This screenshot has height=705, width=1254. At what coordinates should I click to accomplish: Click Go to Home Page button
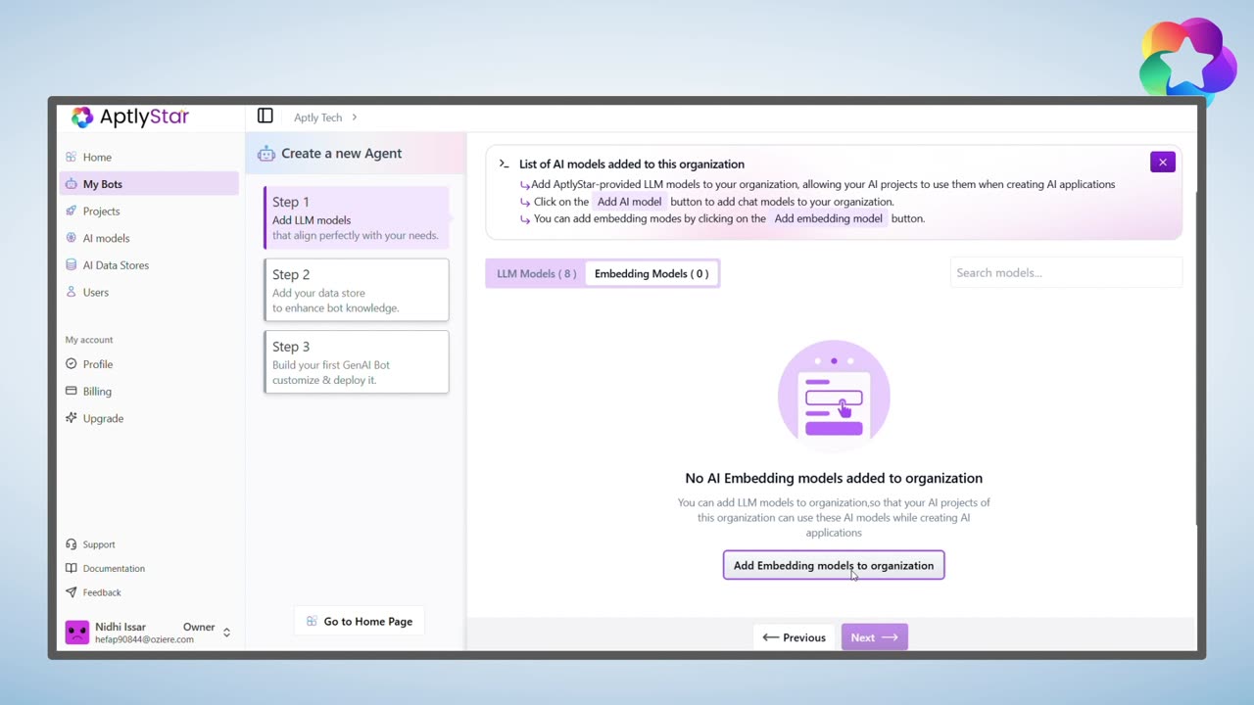pos(359,622)
